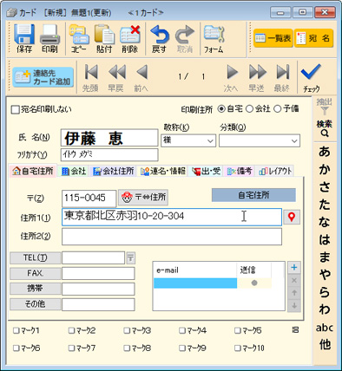Click the コピー copy card icon
The image size is (342, 371).
(79, 39)
